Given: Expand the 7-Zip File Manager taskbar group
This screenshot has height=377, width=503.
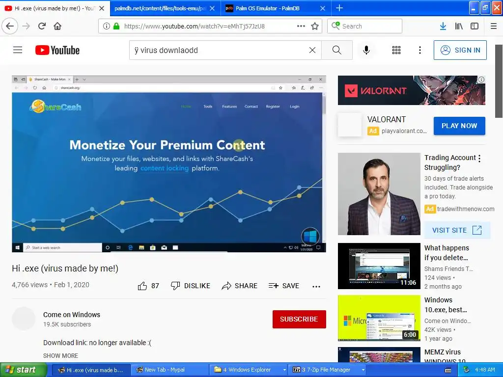Looking at the screenshot, I should 363,370.
